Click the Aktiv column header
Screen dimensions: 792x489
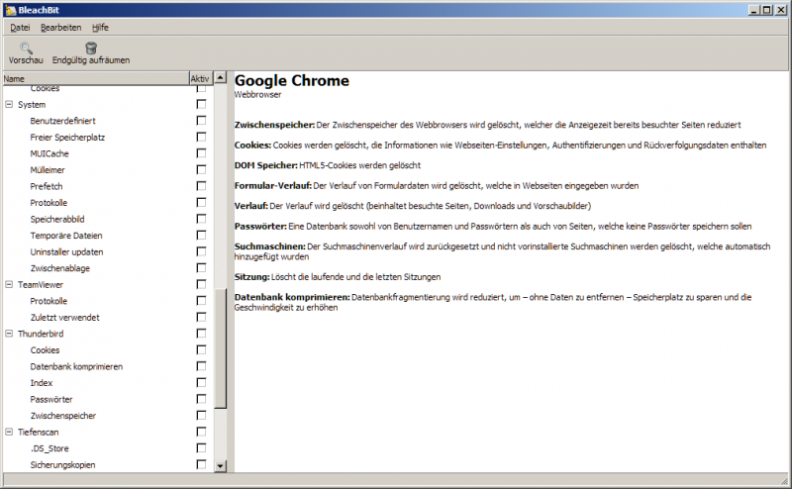(199, 78)
